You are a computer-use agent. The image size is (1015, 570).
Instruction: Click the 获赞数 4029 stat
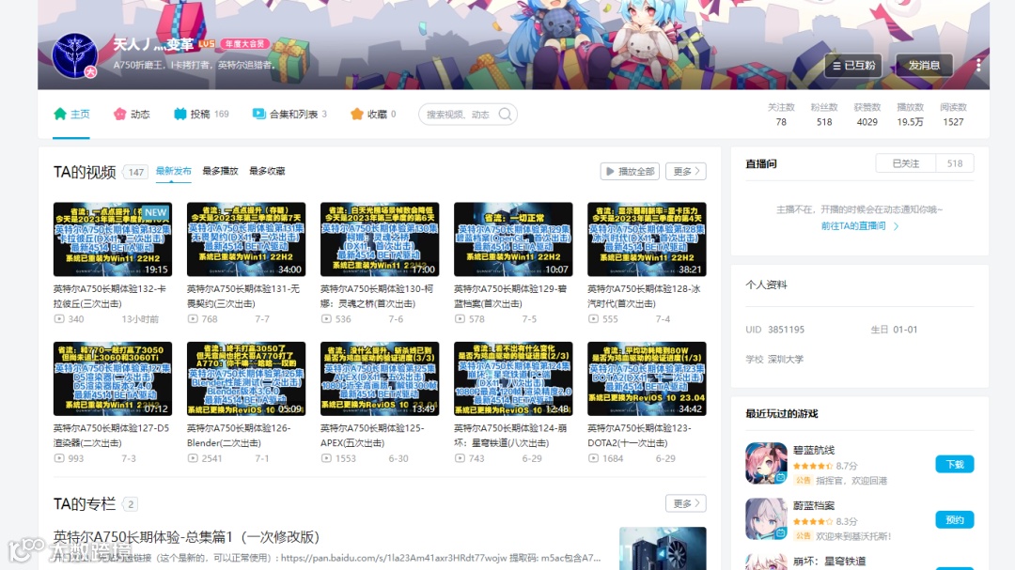pyautogui.click(x=867, y=115)
